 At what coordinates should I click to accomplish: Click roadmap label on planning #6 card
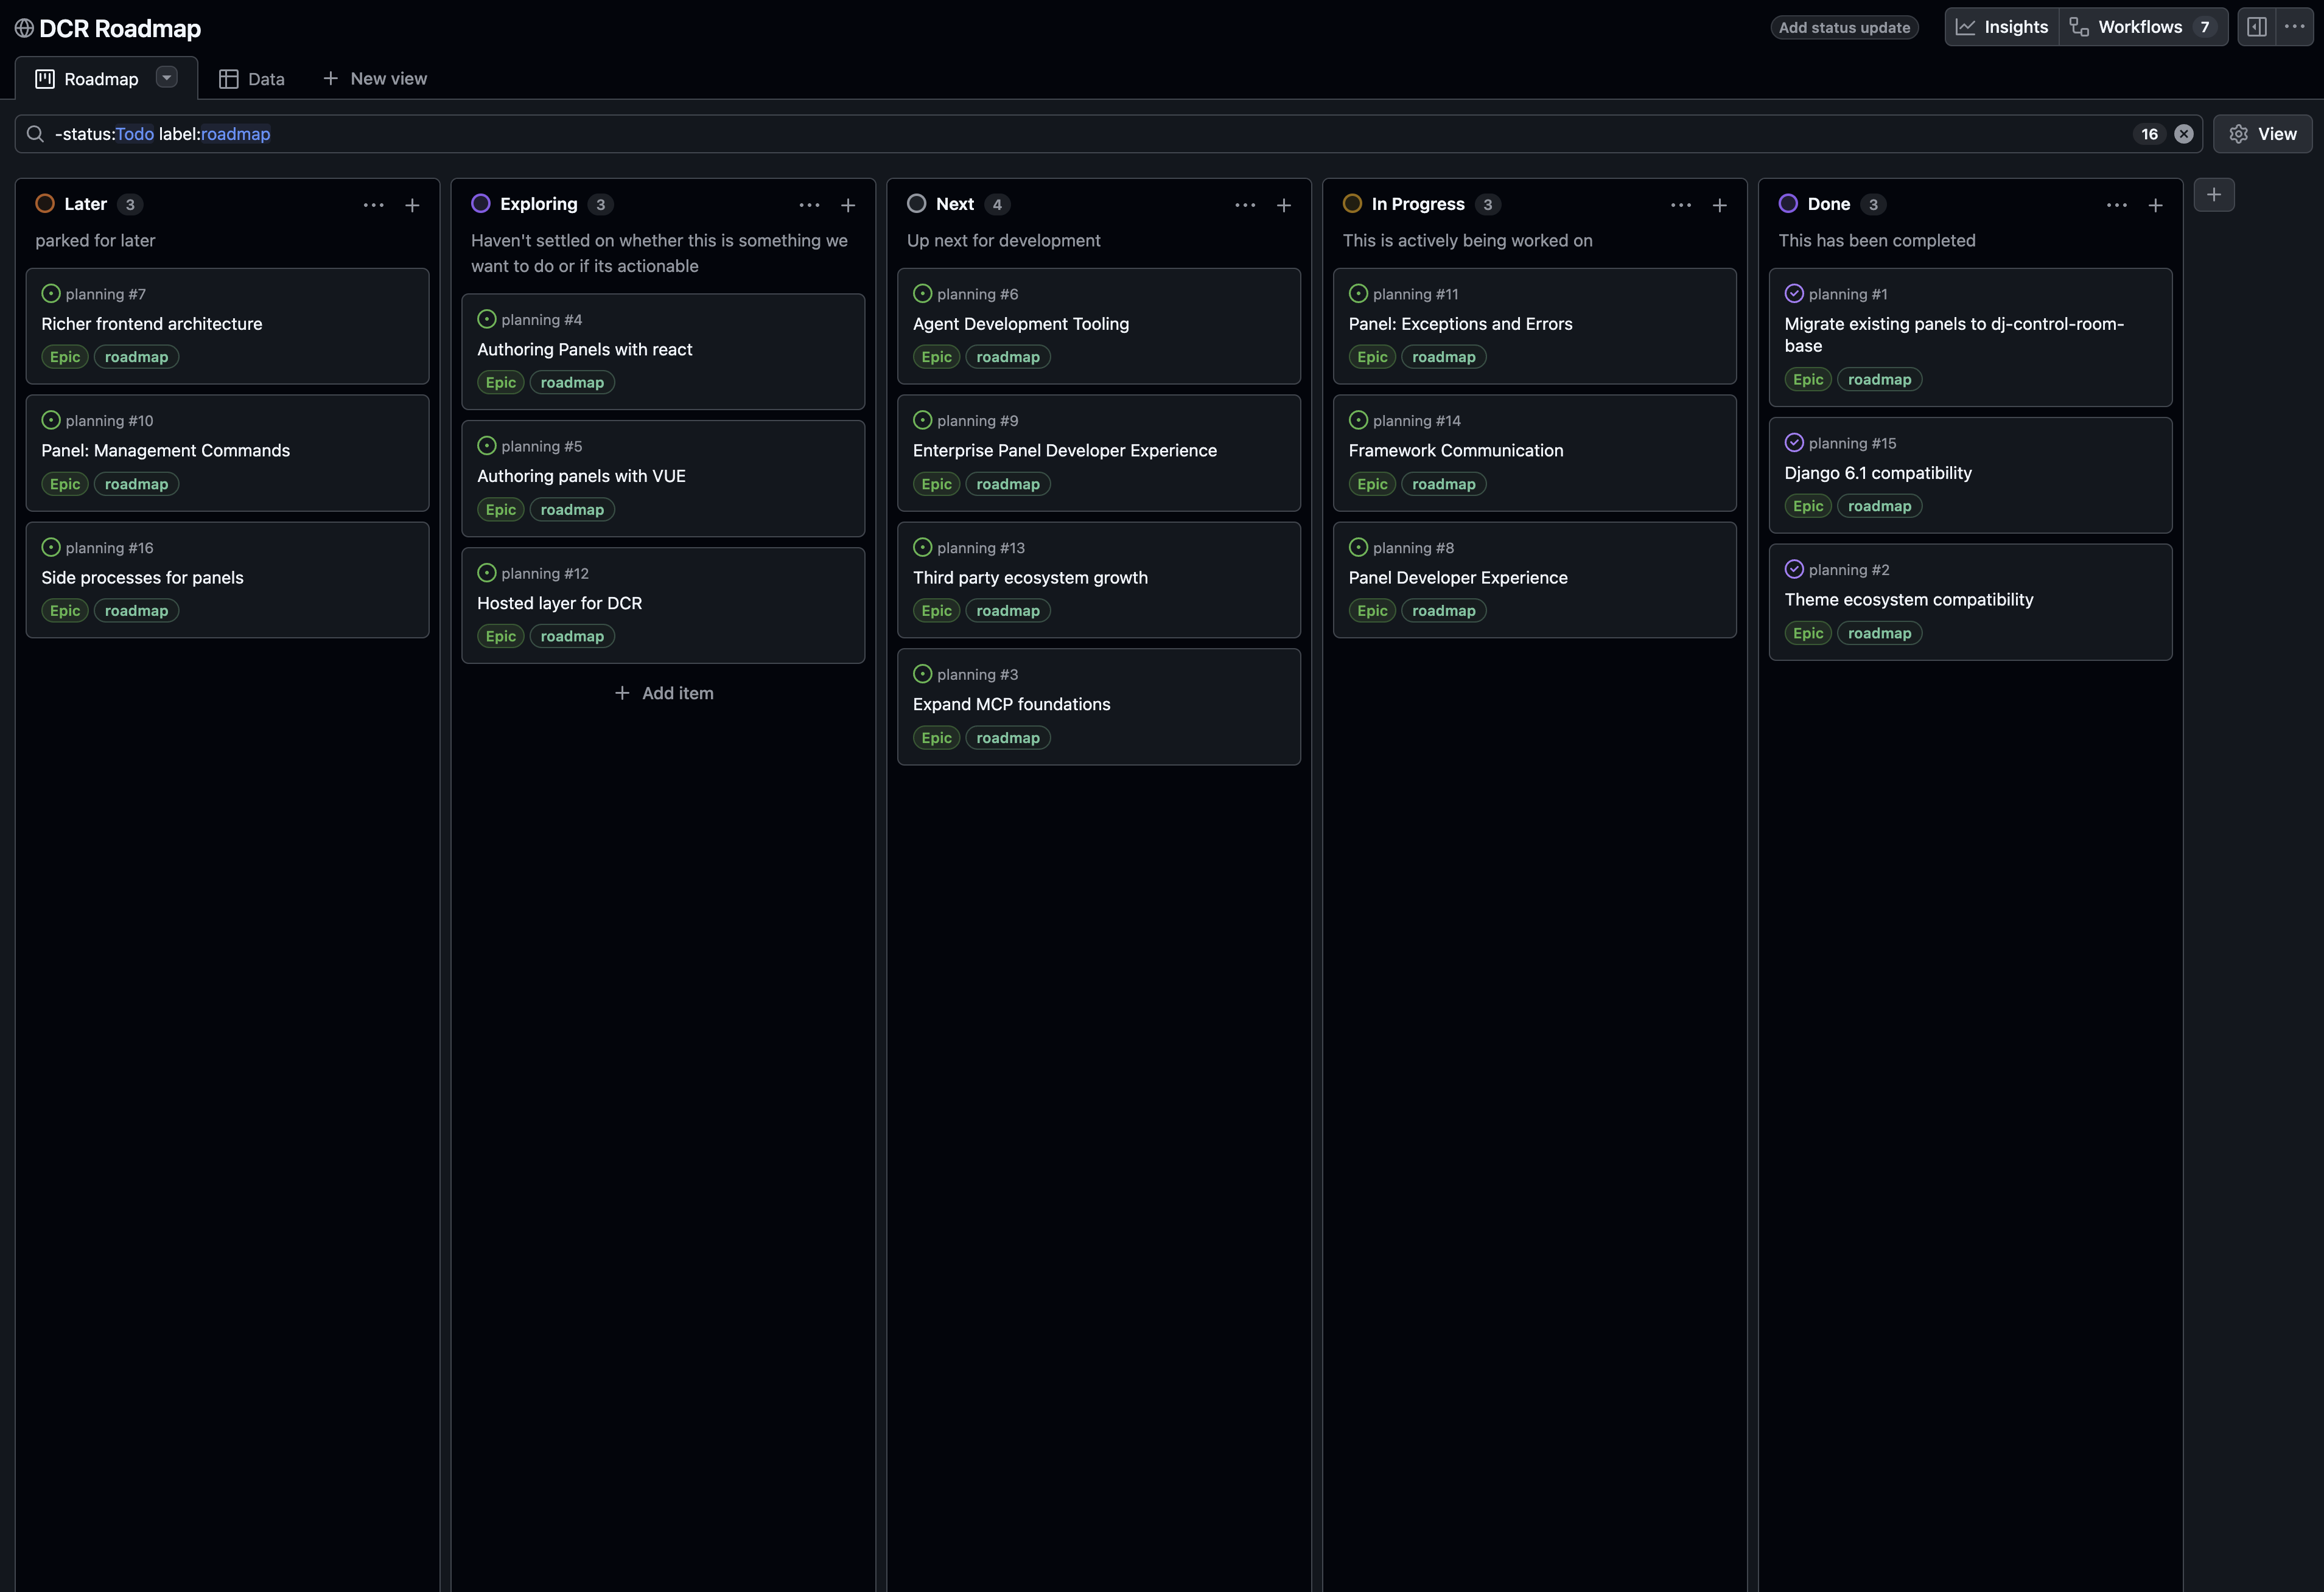pos(1008,357)
